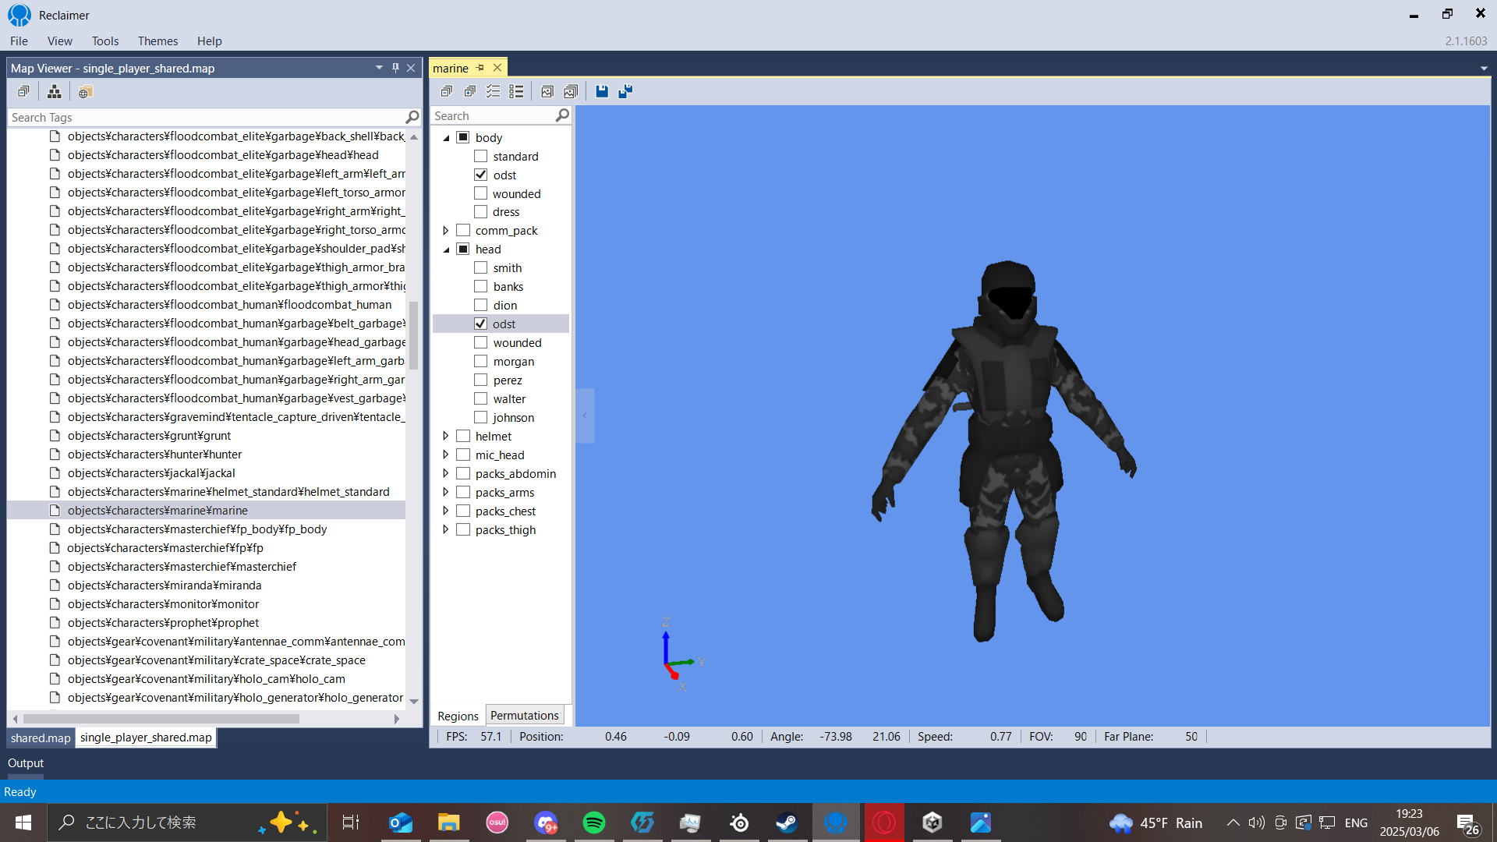Click the tag list horizontal scrollbar thumb
The height and width of the screenshot is (842, 1497).
(161, 719)
